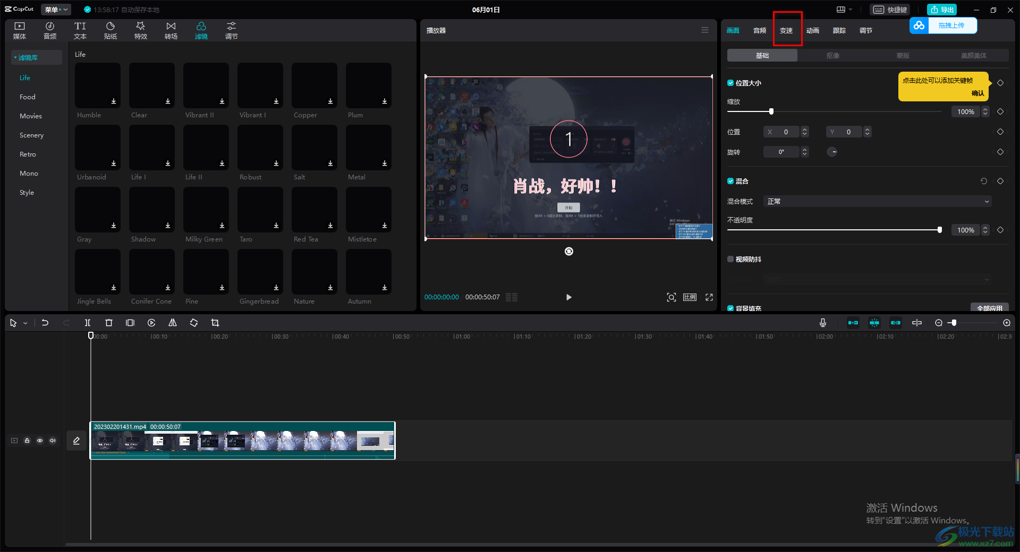
Task: Click the reverse playback tool
Action: [x=151, y=323]
